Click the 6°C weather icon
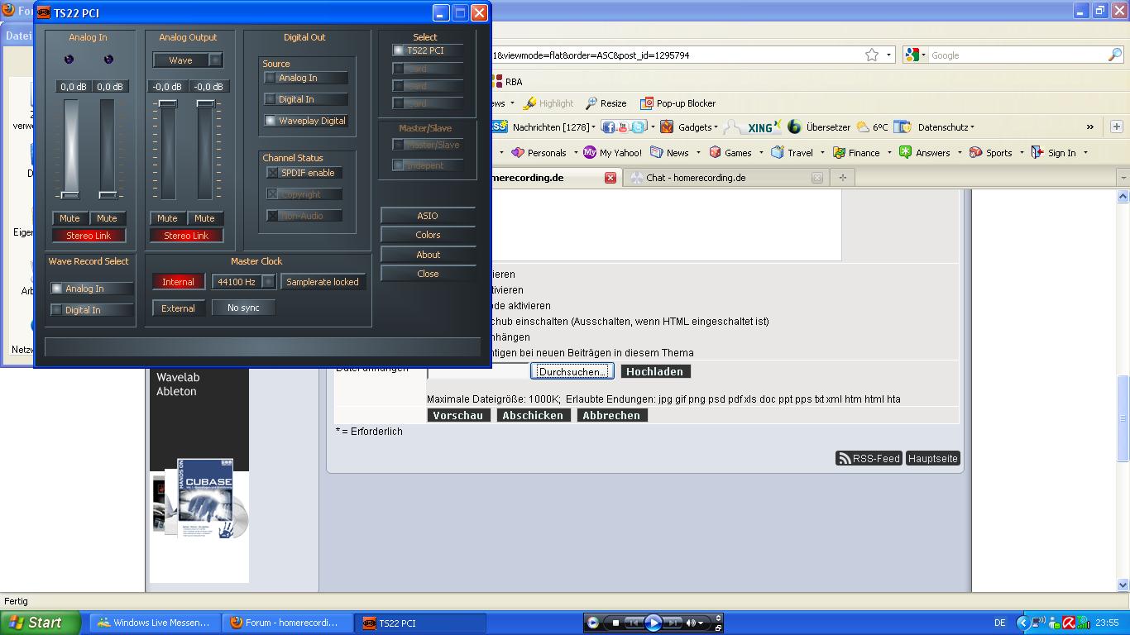The height and width of the screenshot is (635, 1130). click(864, 127)
